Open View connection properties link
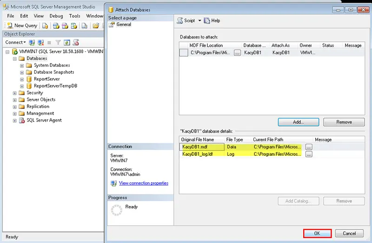Image resolution: width=372 pixels, height=243 pixels. point(144,183)
